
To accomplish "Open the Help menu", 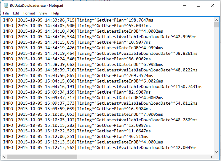I will (55, 13).
